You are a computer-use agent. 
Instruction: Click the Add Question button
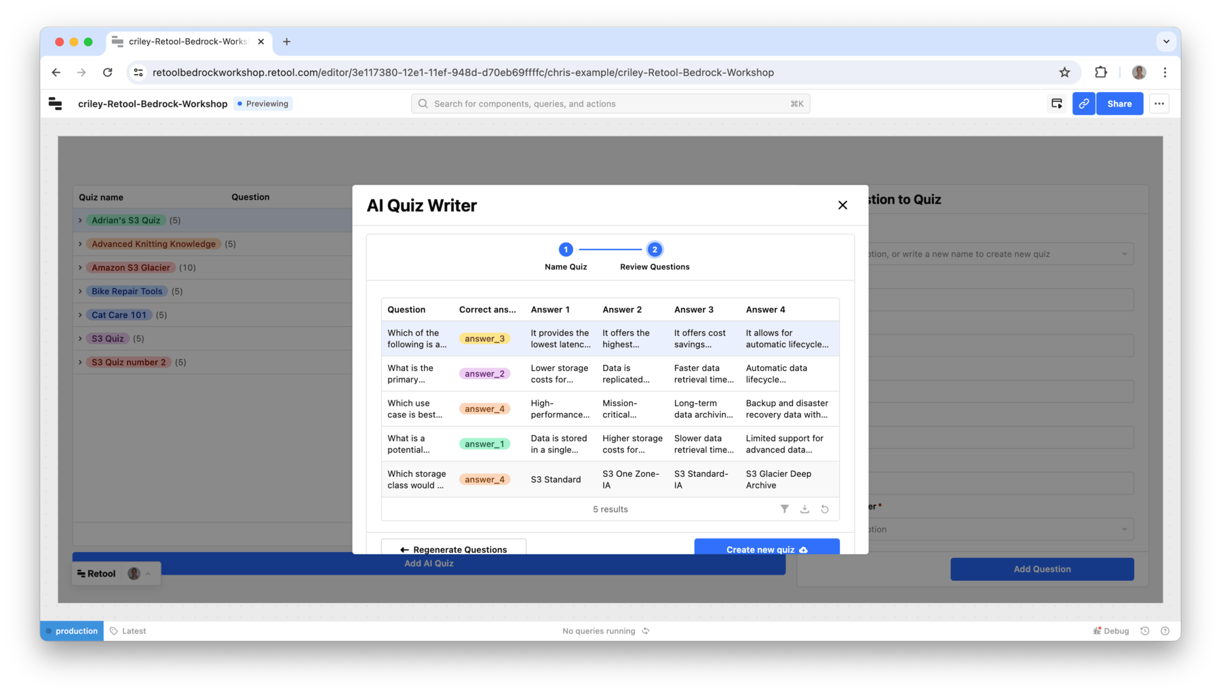(1042, 569)
